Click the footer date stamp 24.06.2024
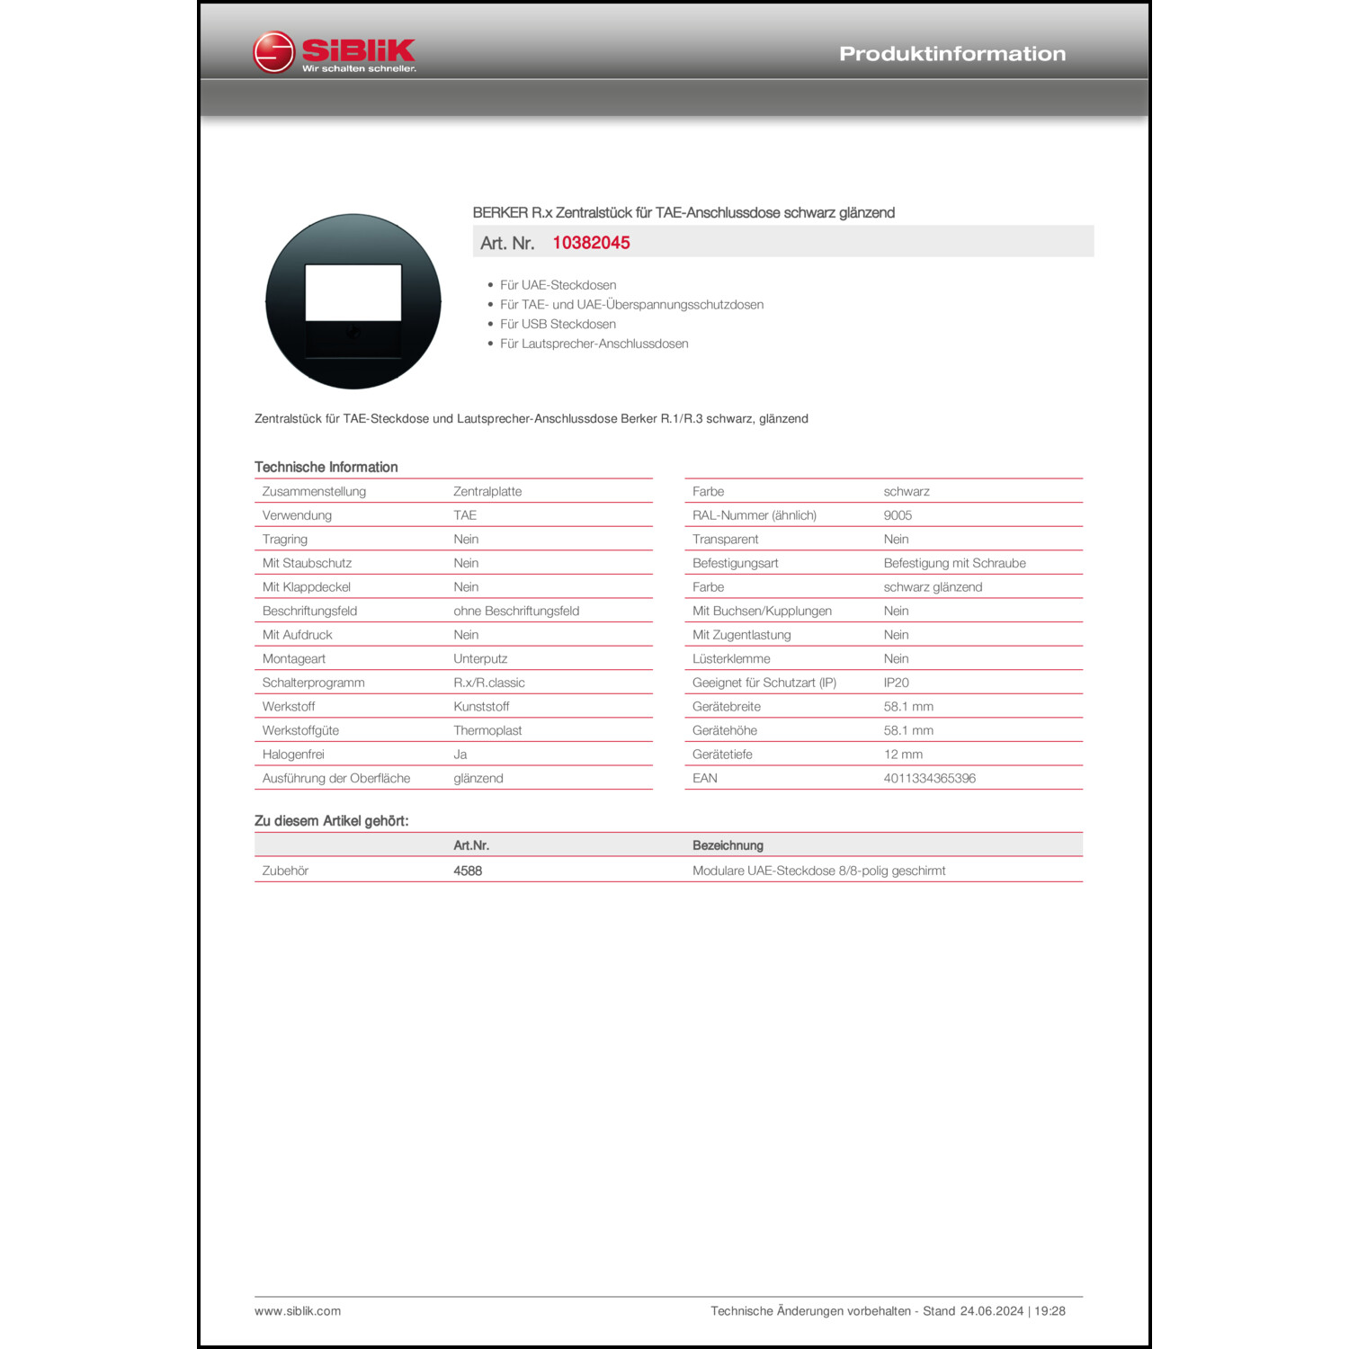 [991, 1311]
